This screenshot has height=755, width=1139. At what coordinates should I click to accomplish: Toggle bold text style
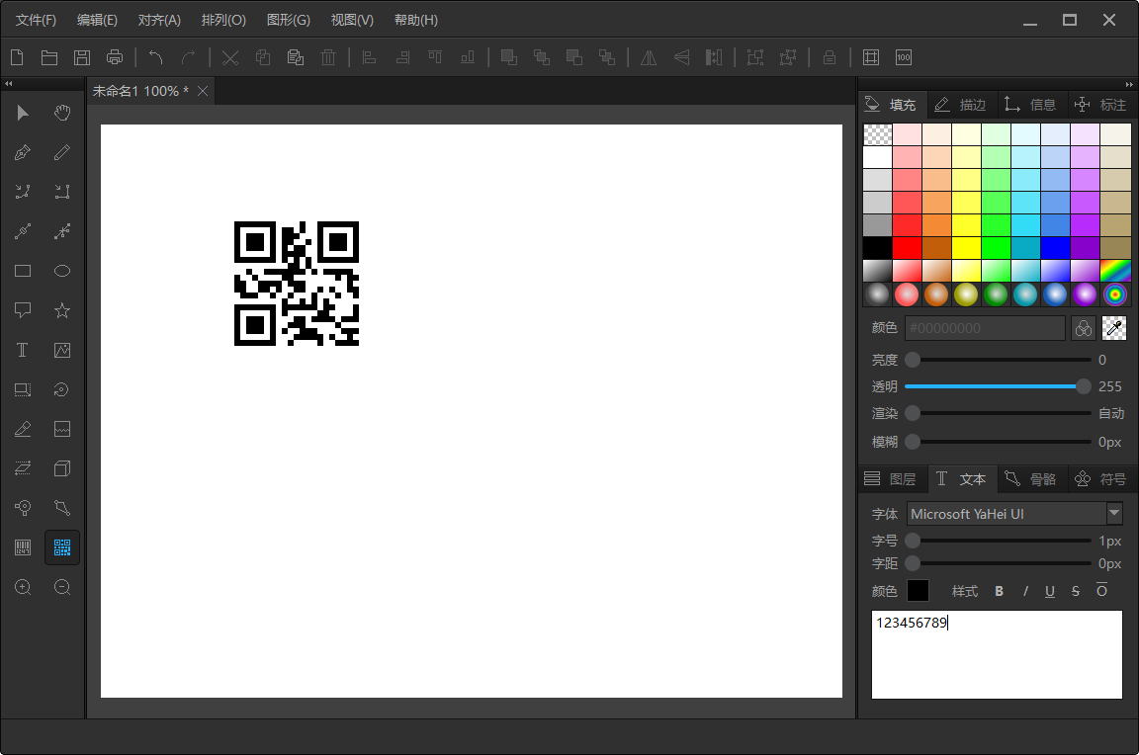click(x=999, y=591)
